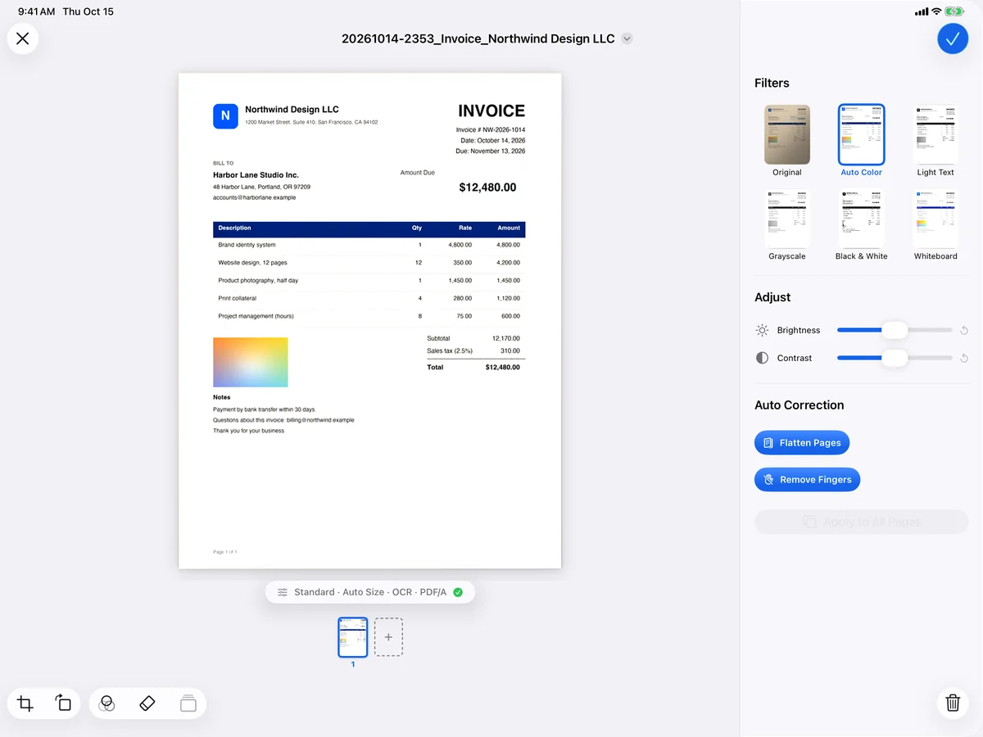This screenshot has width=983, height=737.
Task: Open the color filters circles icon
Action: 106,703
